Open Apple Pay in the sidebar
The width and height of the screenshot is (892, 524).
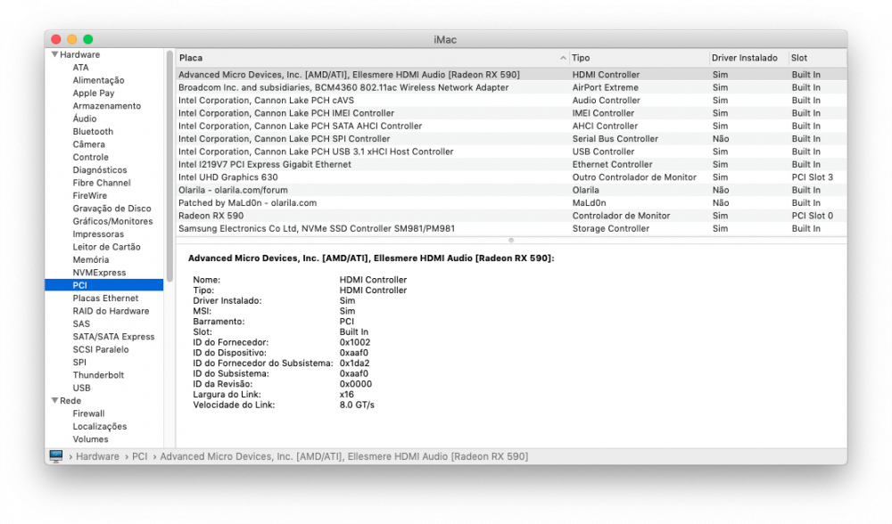click(x=94, y=94)
